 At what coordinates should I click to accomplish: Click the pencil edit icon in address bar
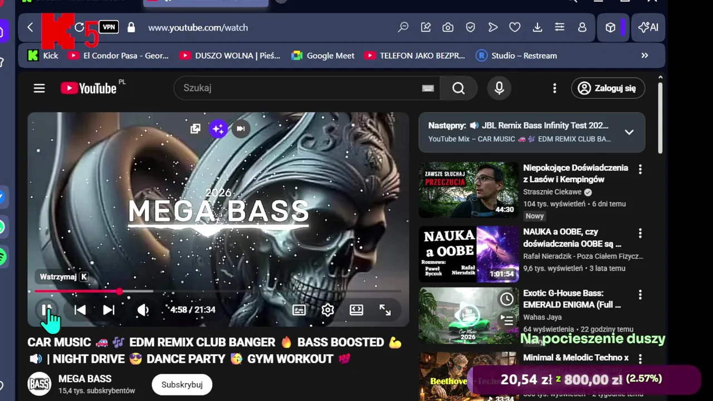click(426, 27)
